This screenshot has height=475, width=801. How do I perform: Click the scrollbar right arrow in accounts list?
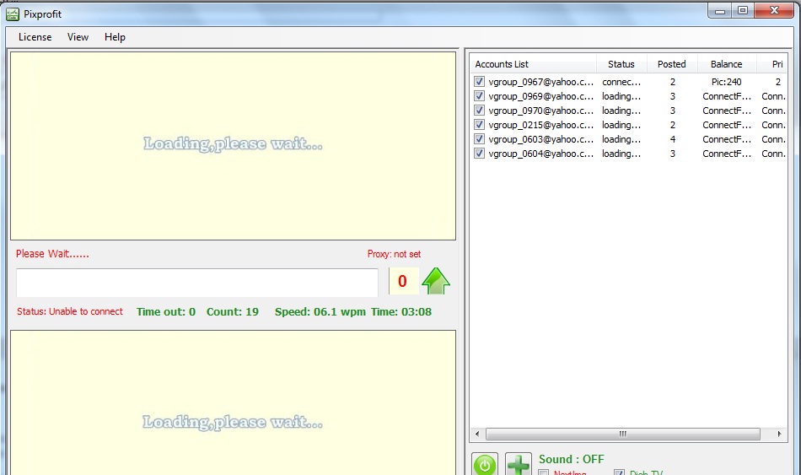(x=779, y=435)
